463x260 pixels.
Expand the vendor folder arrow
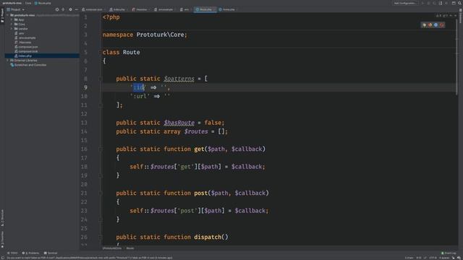tap(12, 29)
